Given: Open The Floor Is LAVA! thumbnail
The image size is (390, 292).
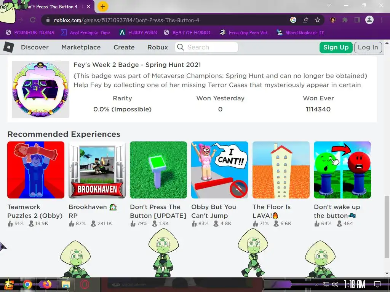Looking at the screenshot, I should point(281,170).
